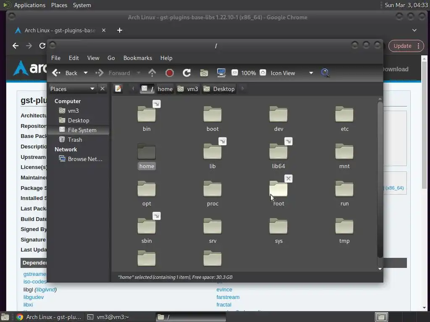This screenshot has height=322, width=430.
Task: Open the libgudev link in Chrome
Action: 34,297
